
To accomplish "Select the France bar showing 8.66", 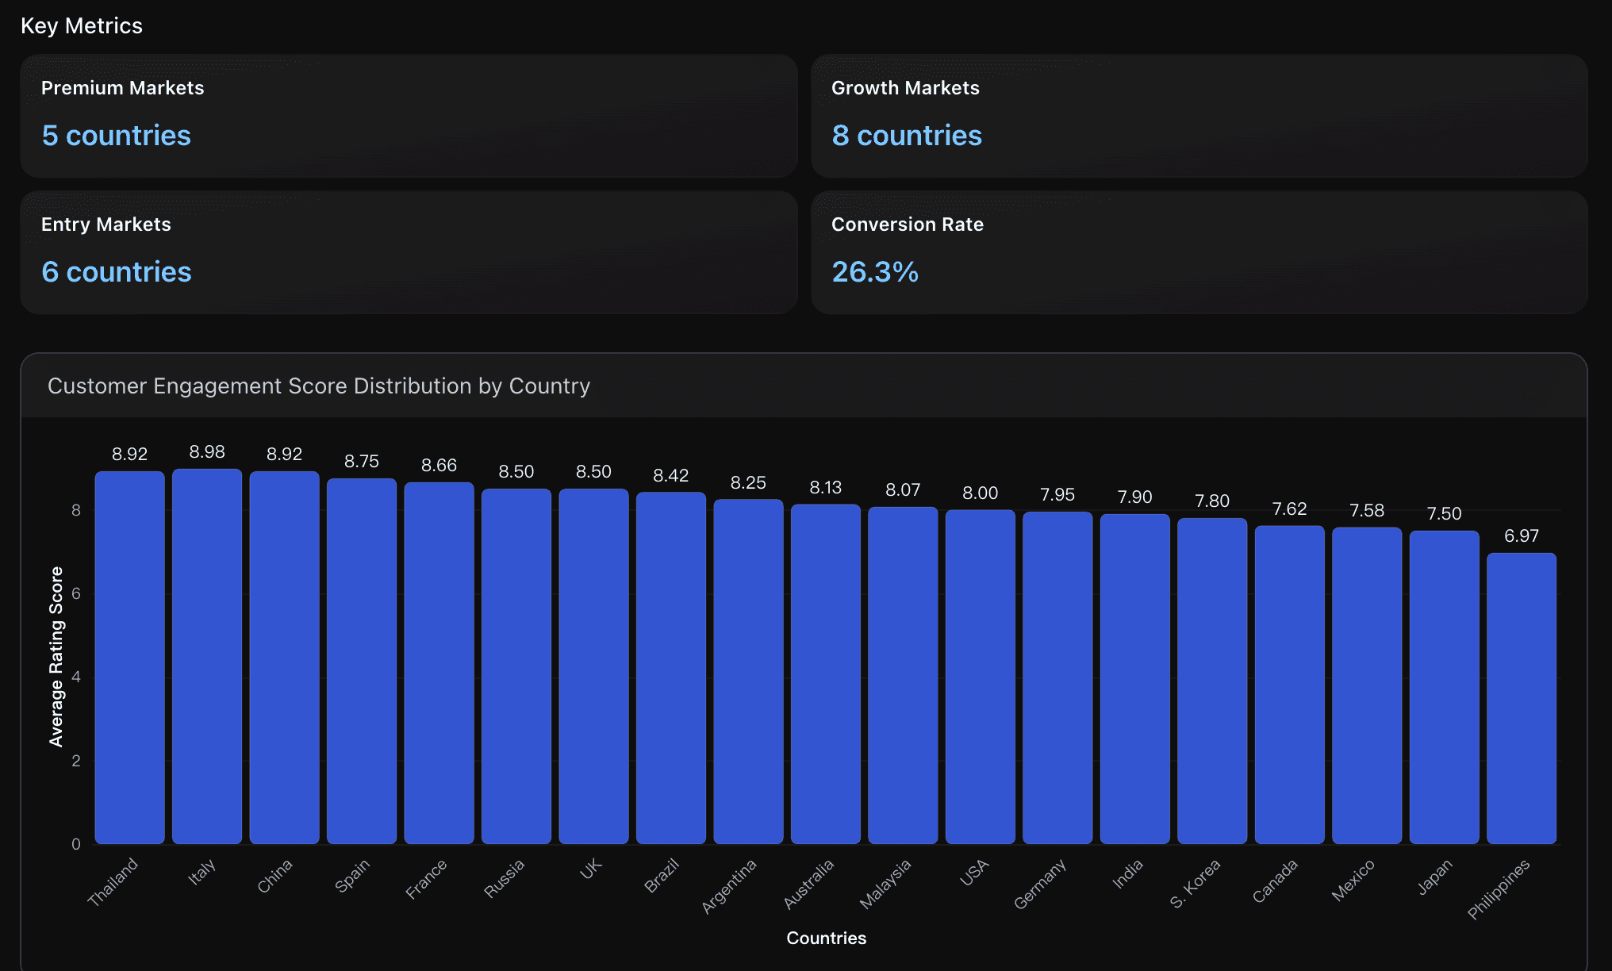I will tap(439, 662).
